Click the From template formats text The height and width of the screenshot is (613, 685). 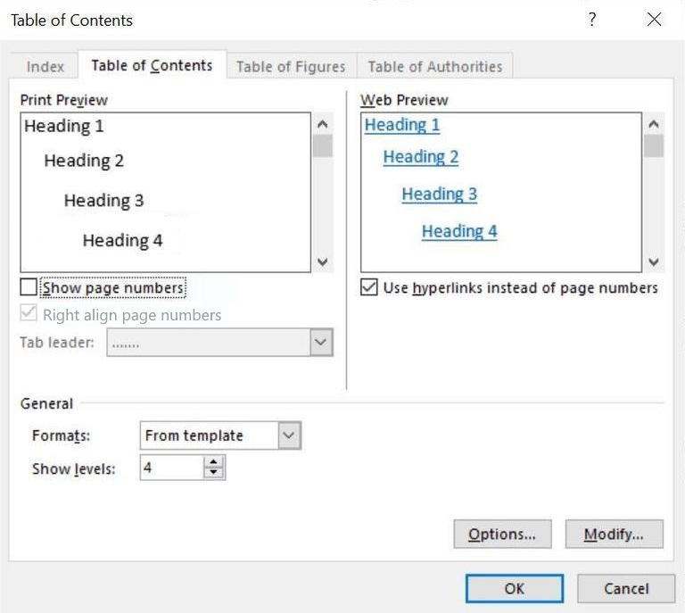click(x=194, y=435)
